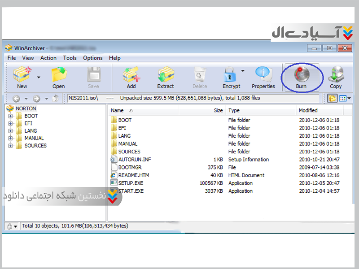Open the Action menu
The width and height of the screenshot is (359, 269).
tap(48, 58)
